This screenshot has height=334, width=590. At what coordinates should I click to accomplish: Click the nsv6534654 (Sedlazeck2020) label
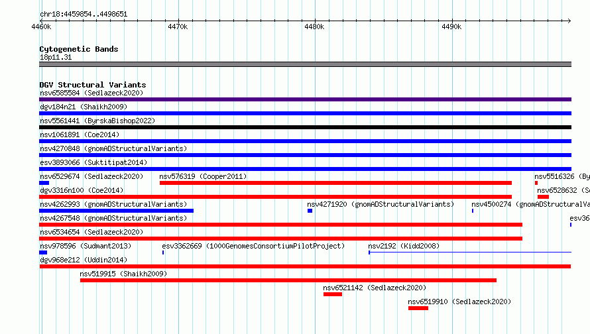point(91,232)
